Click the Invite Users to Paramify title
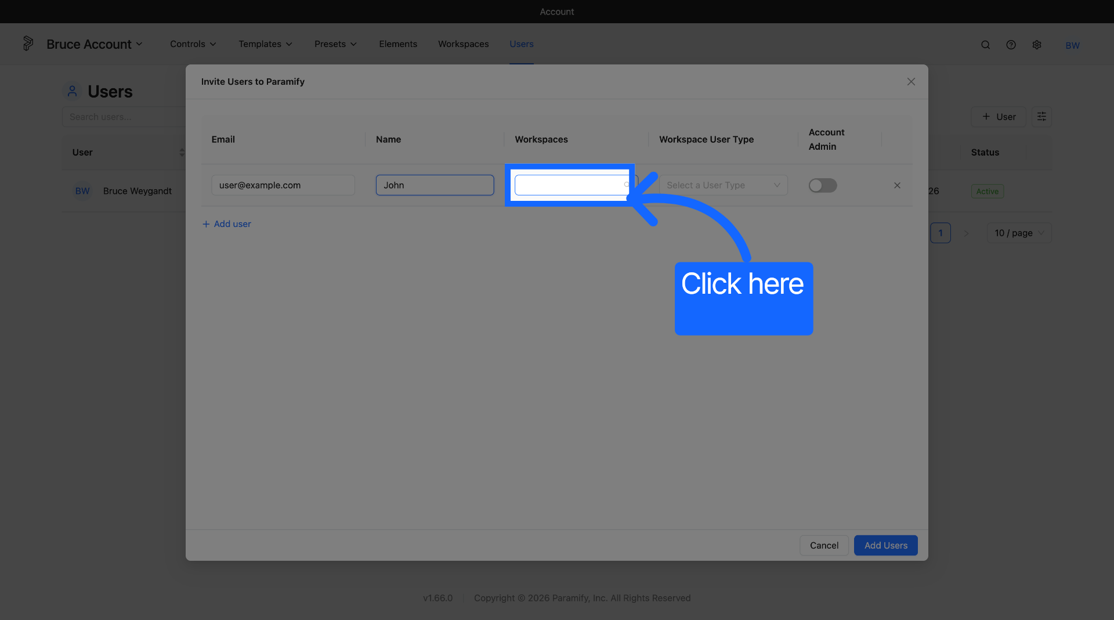 [x=253, y=82]
